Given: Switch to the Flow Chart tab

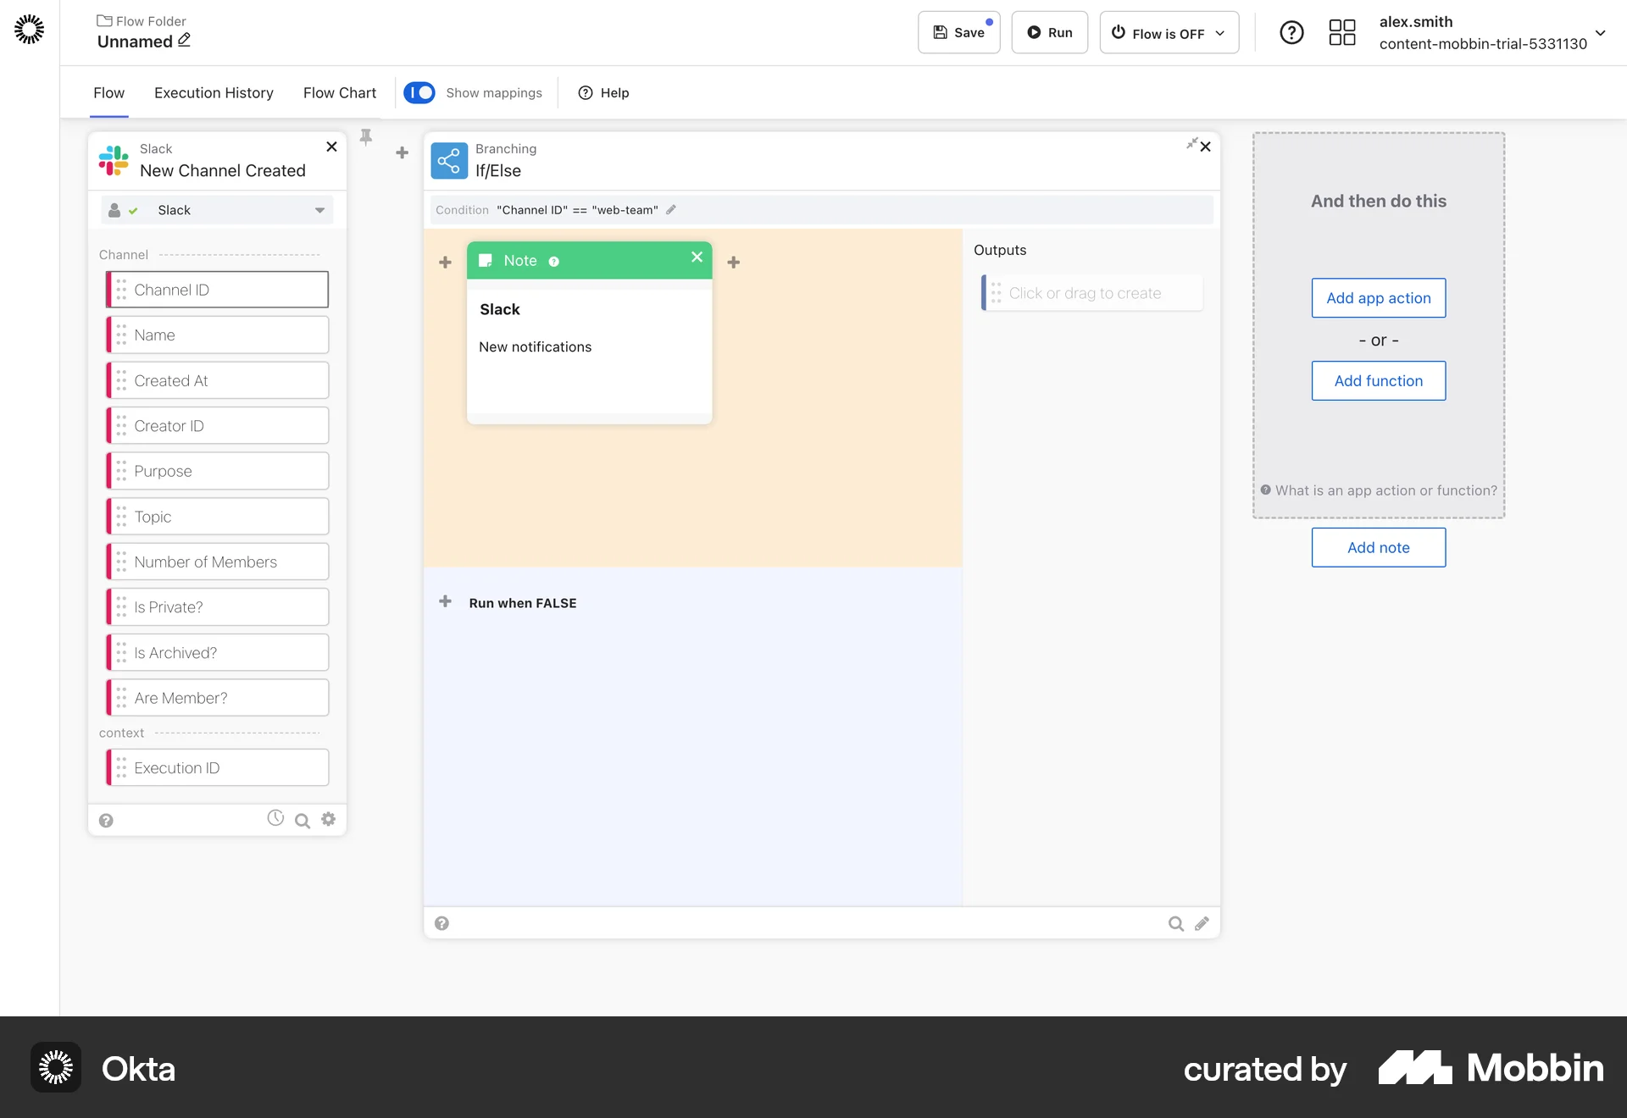Looking at the screenshot, I should [339, 92].
